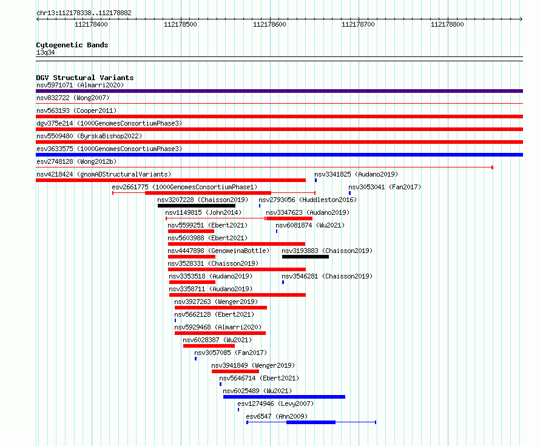
Task: Select the red nsv3927263 variant bar
Action: pos(221,308)
